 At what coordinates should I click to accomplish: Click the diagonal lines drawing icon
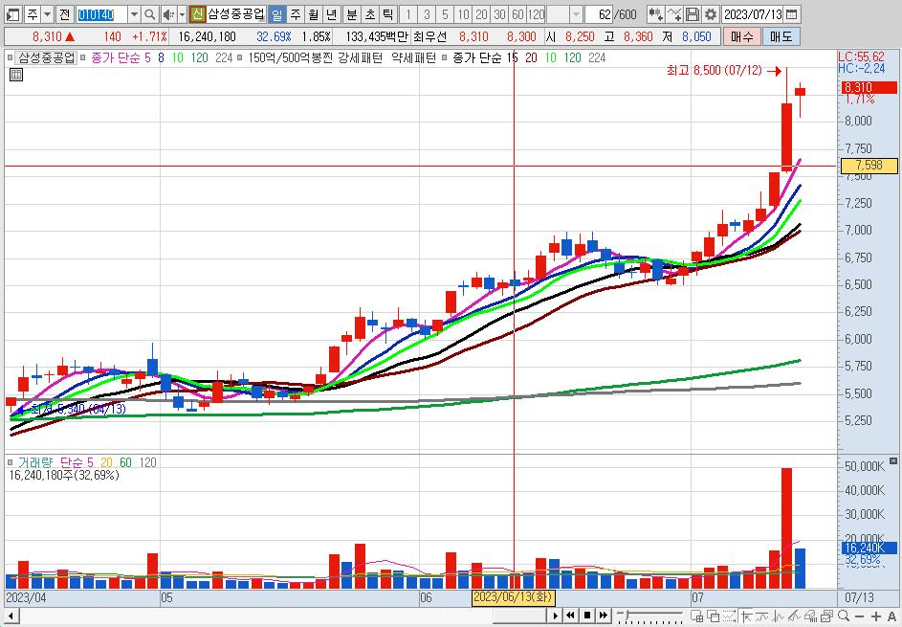[x=795, y=616]
